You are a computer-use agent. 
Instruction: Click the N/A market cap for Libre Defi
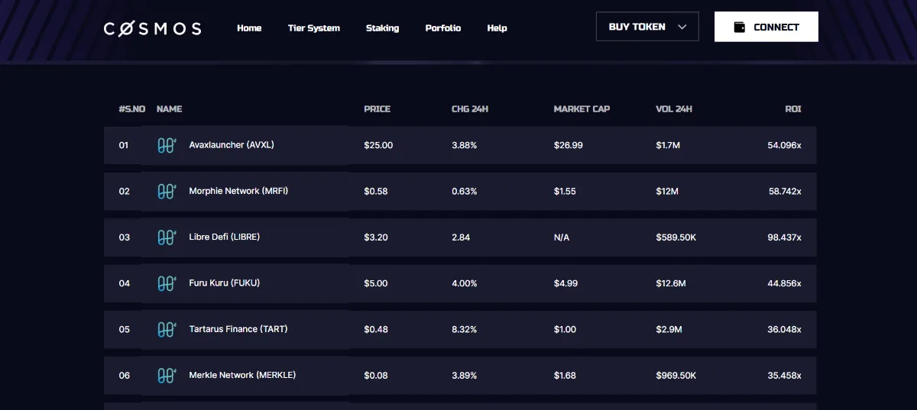point(562,237)
